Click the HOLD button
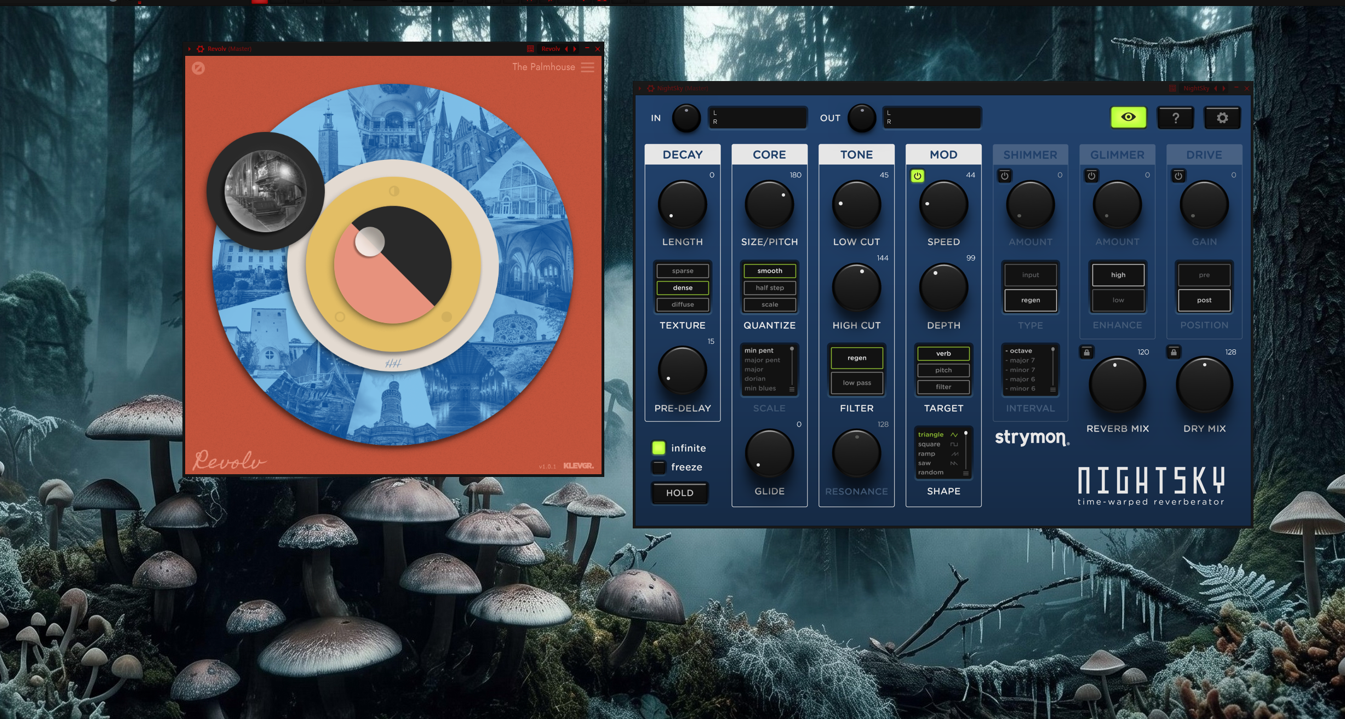This screenshot has width=1345, height=719. (x=680, y=493)
